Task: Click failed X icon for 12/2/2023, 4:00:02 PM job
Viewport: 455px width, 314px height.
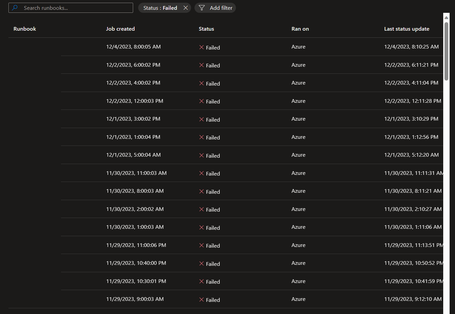Action: click(202, 83)
